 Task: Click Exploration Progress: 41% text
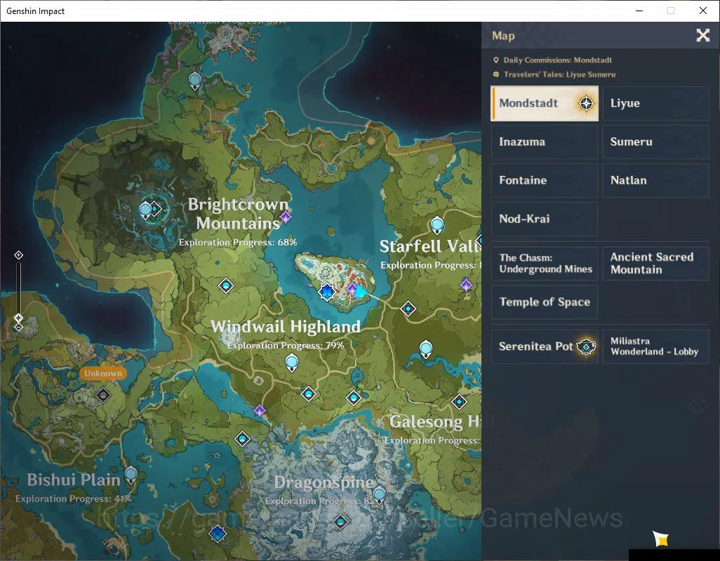(74, 499)
